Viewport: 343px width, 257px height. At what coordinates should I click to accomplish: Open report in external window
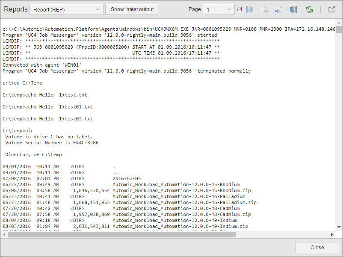[331, 9]
